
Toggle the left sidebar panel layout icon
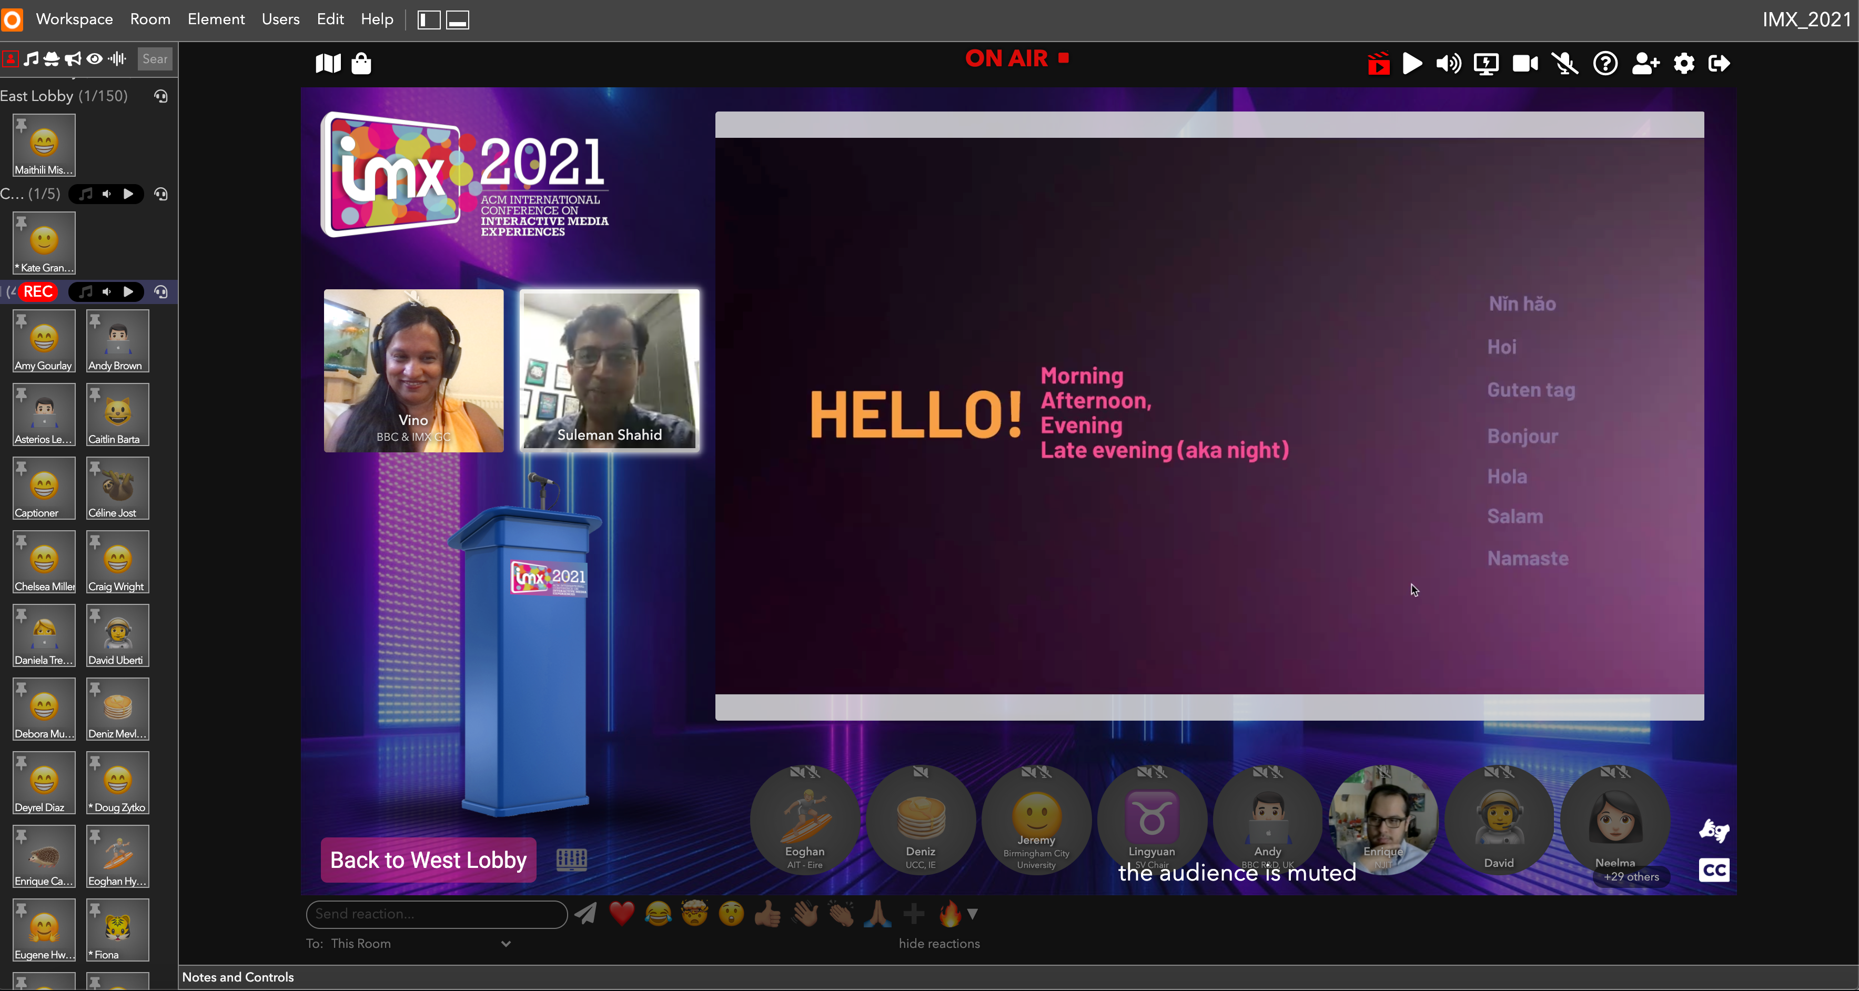coord(429,19)
